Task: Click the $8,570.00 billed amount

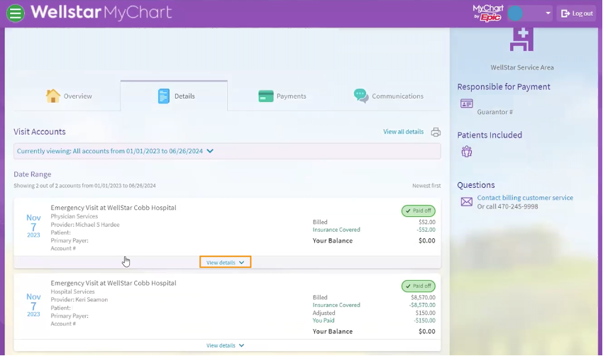Action: (x=423, y=297)
